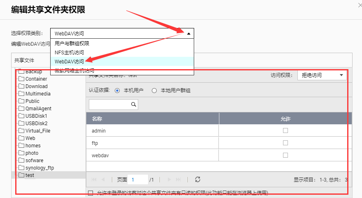Collapse the permission type dropdown arrow
The width and height of the screenshot is (362, 198).
click(189, 33)
